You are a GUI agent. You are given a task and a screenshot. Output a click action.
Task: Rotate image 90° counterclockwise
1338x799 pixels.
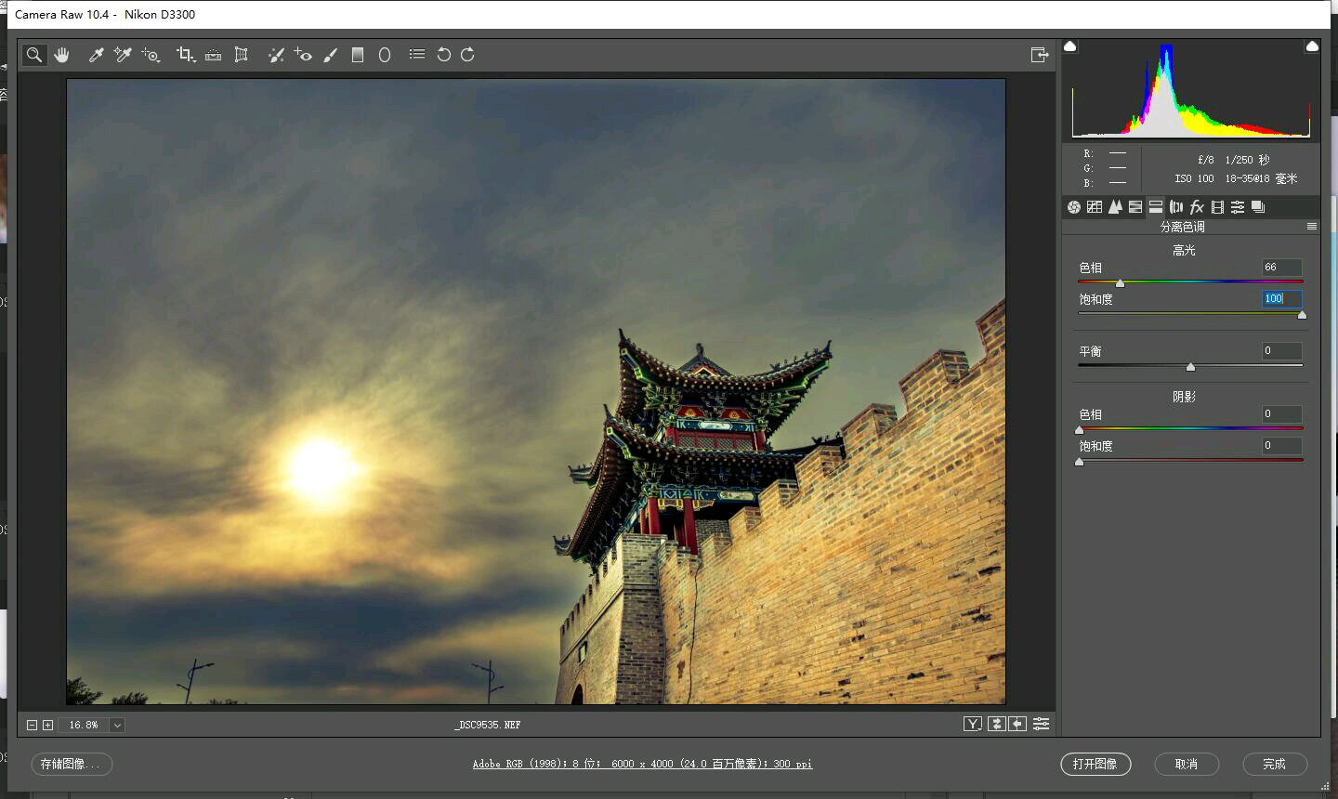[443, 55]
